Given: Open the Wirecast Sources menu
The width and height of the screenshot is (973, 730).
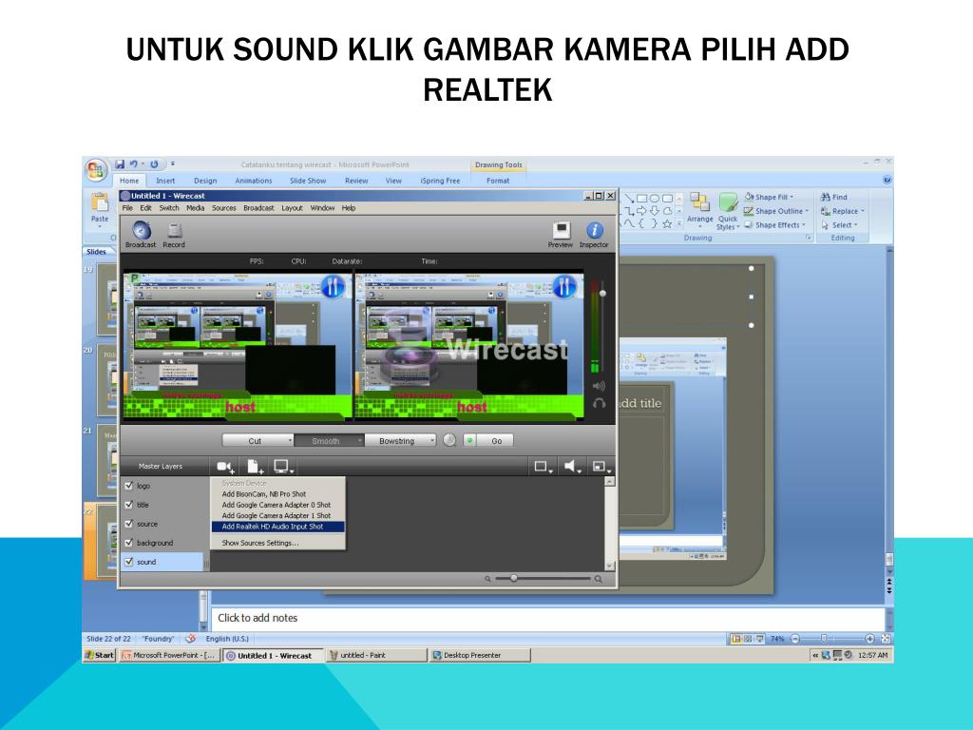Looking at the screenshot, I should [x=224, y=208].
